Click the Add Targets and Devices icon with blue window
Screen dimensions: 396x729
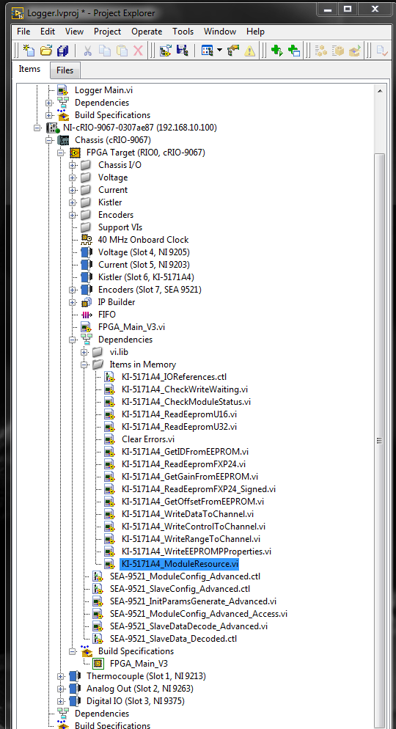[294, 51]
